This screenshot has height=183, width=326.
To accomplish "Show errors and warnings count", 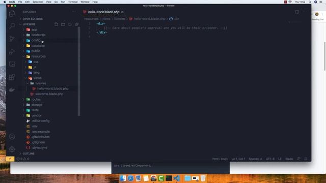I will (x=23, y=159).
